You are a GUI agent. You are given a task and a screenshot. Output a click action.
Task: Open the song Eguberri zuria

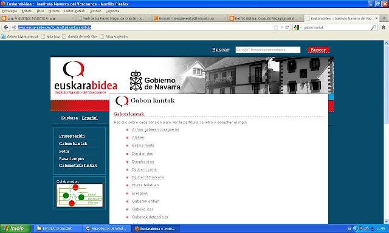coord(145,169)
